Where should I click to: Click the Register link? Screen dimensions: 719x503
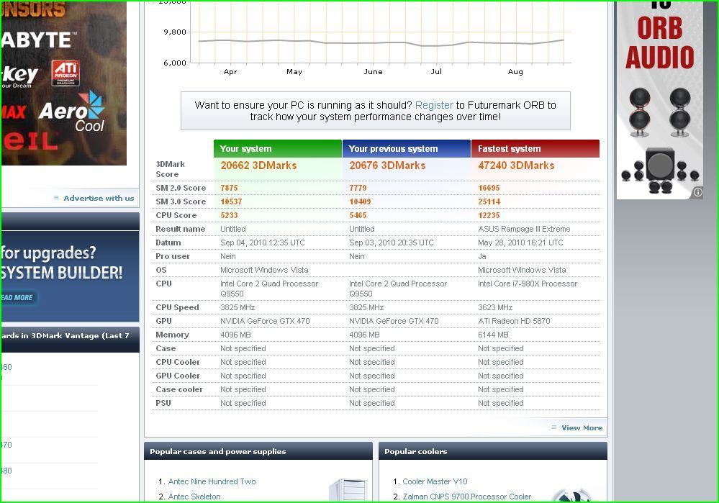click(434, 105)
